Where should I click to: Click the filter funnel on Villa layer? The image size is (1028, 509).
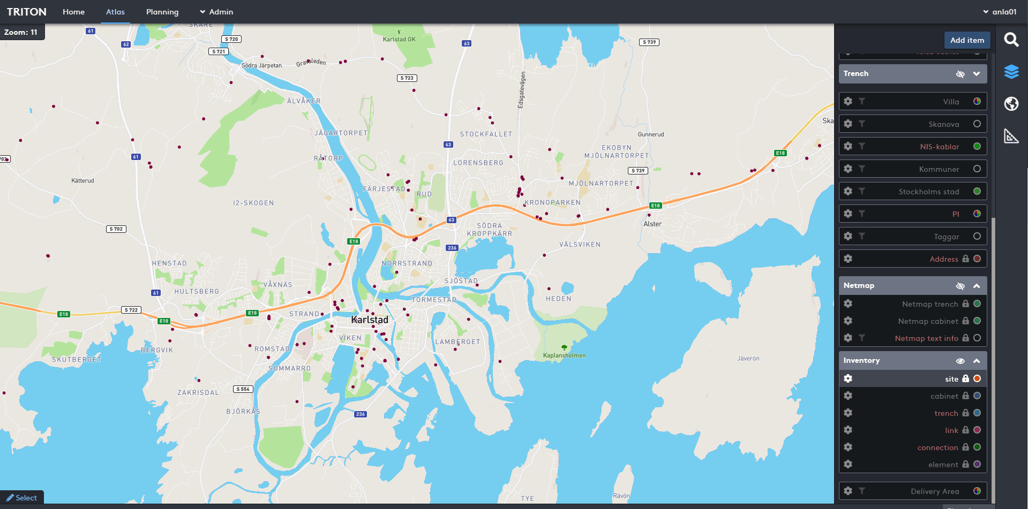click(861, 101)
